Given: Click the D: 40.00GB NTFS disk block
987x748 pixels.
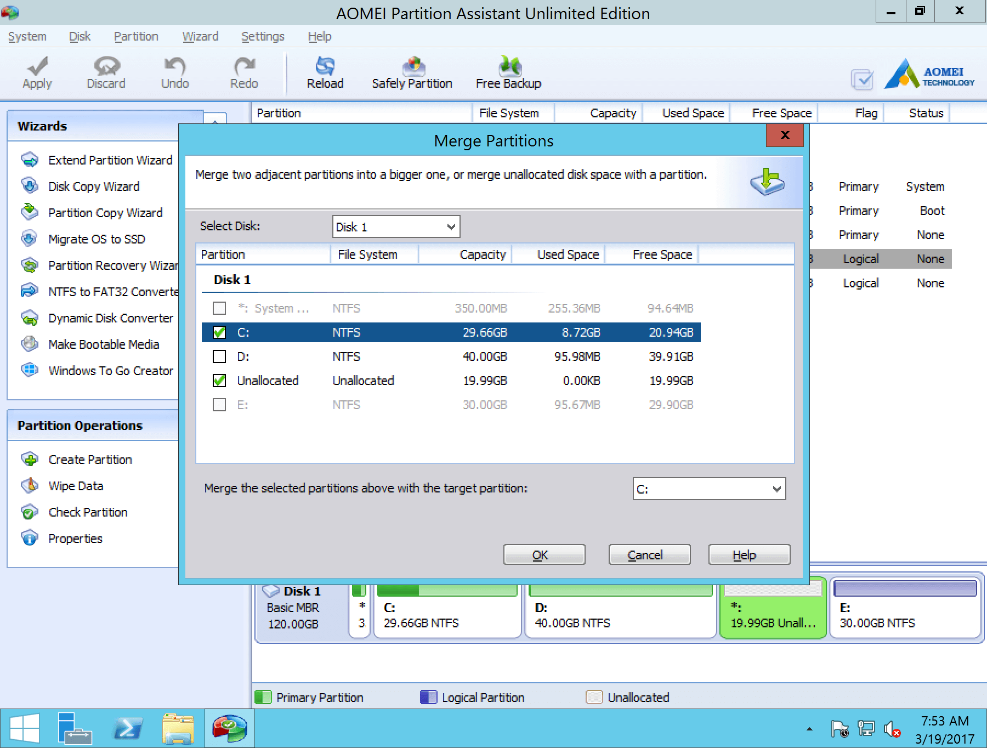Looking at the screenshot, I should point(621,611).
